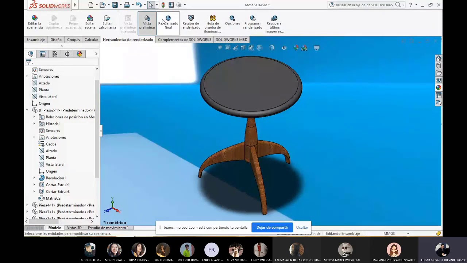Open the help question mark icon
467x263 pixels.
tap(410, 5)
